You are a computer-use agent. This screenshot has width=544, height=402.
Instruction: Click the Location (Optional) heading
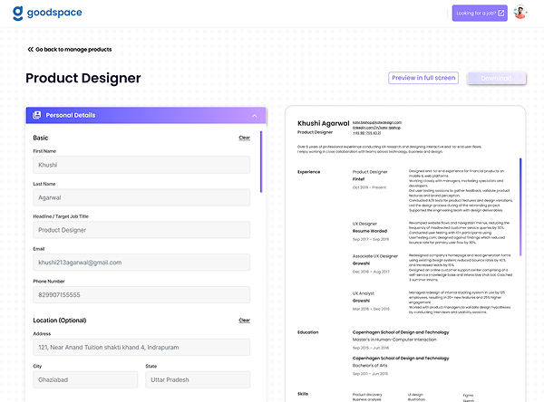(x=60, y=321)
